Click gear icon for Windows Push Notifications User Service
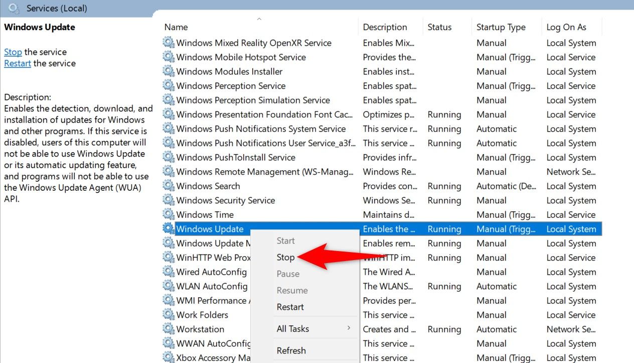Image resolution: width=634 pixels, height=363 pixels. point(169,143)
